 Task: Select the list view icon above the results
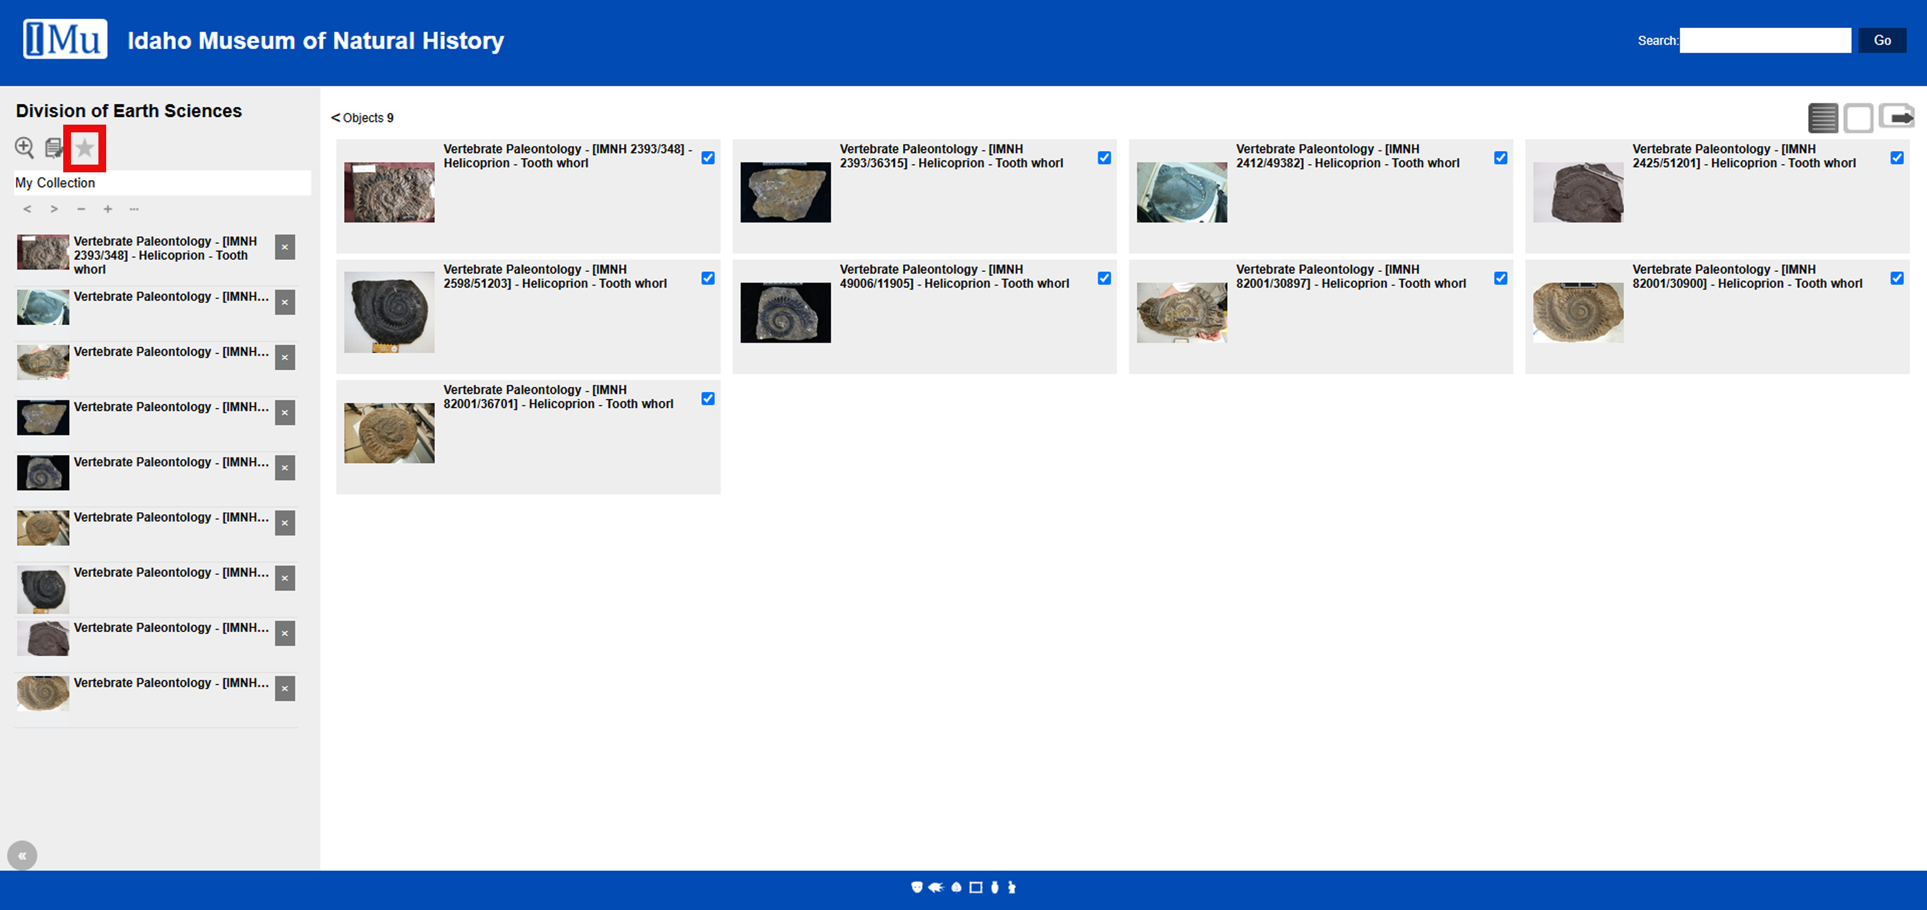pyautogui.click(x=1824, y=117)
